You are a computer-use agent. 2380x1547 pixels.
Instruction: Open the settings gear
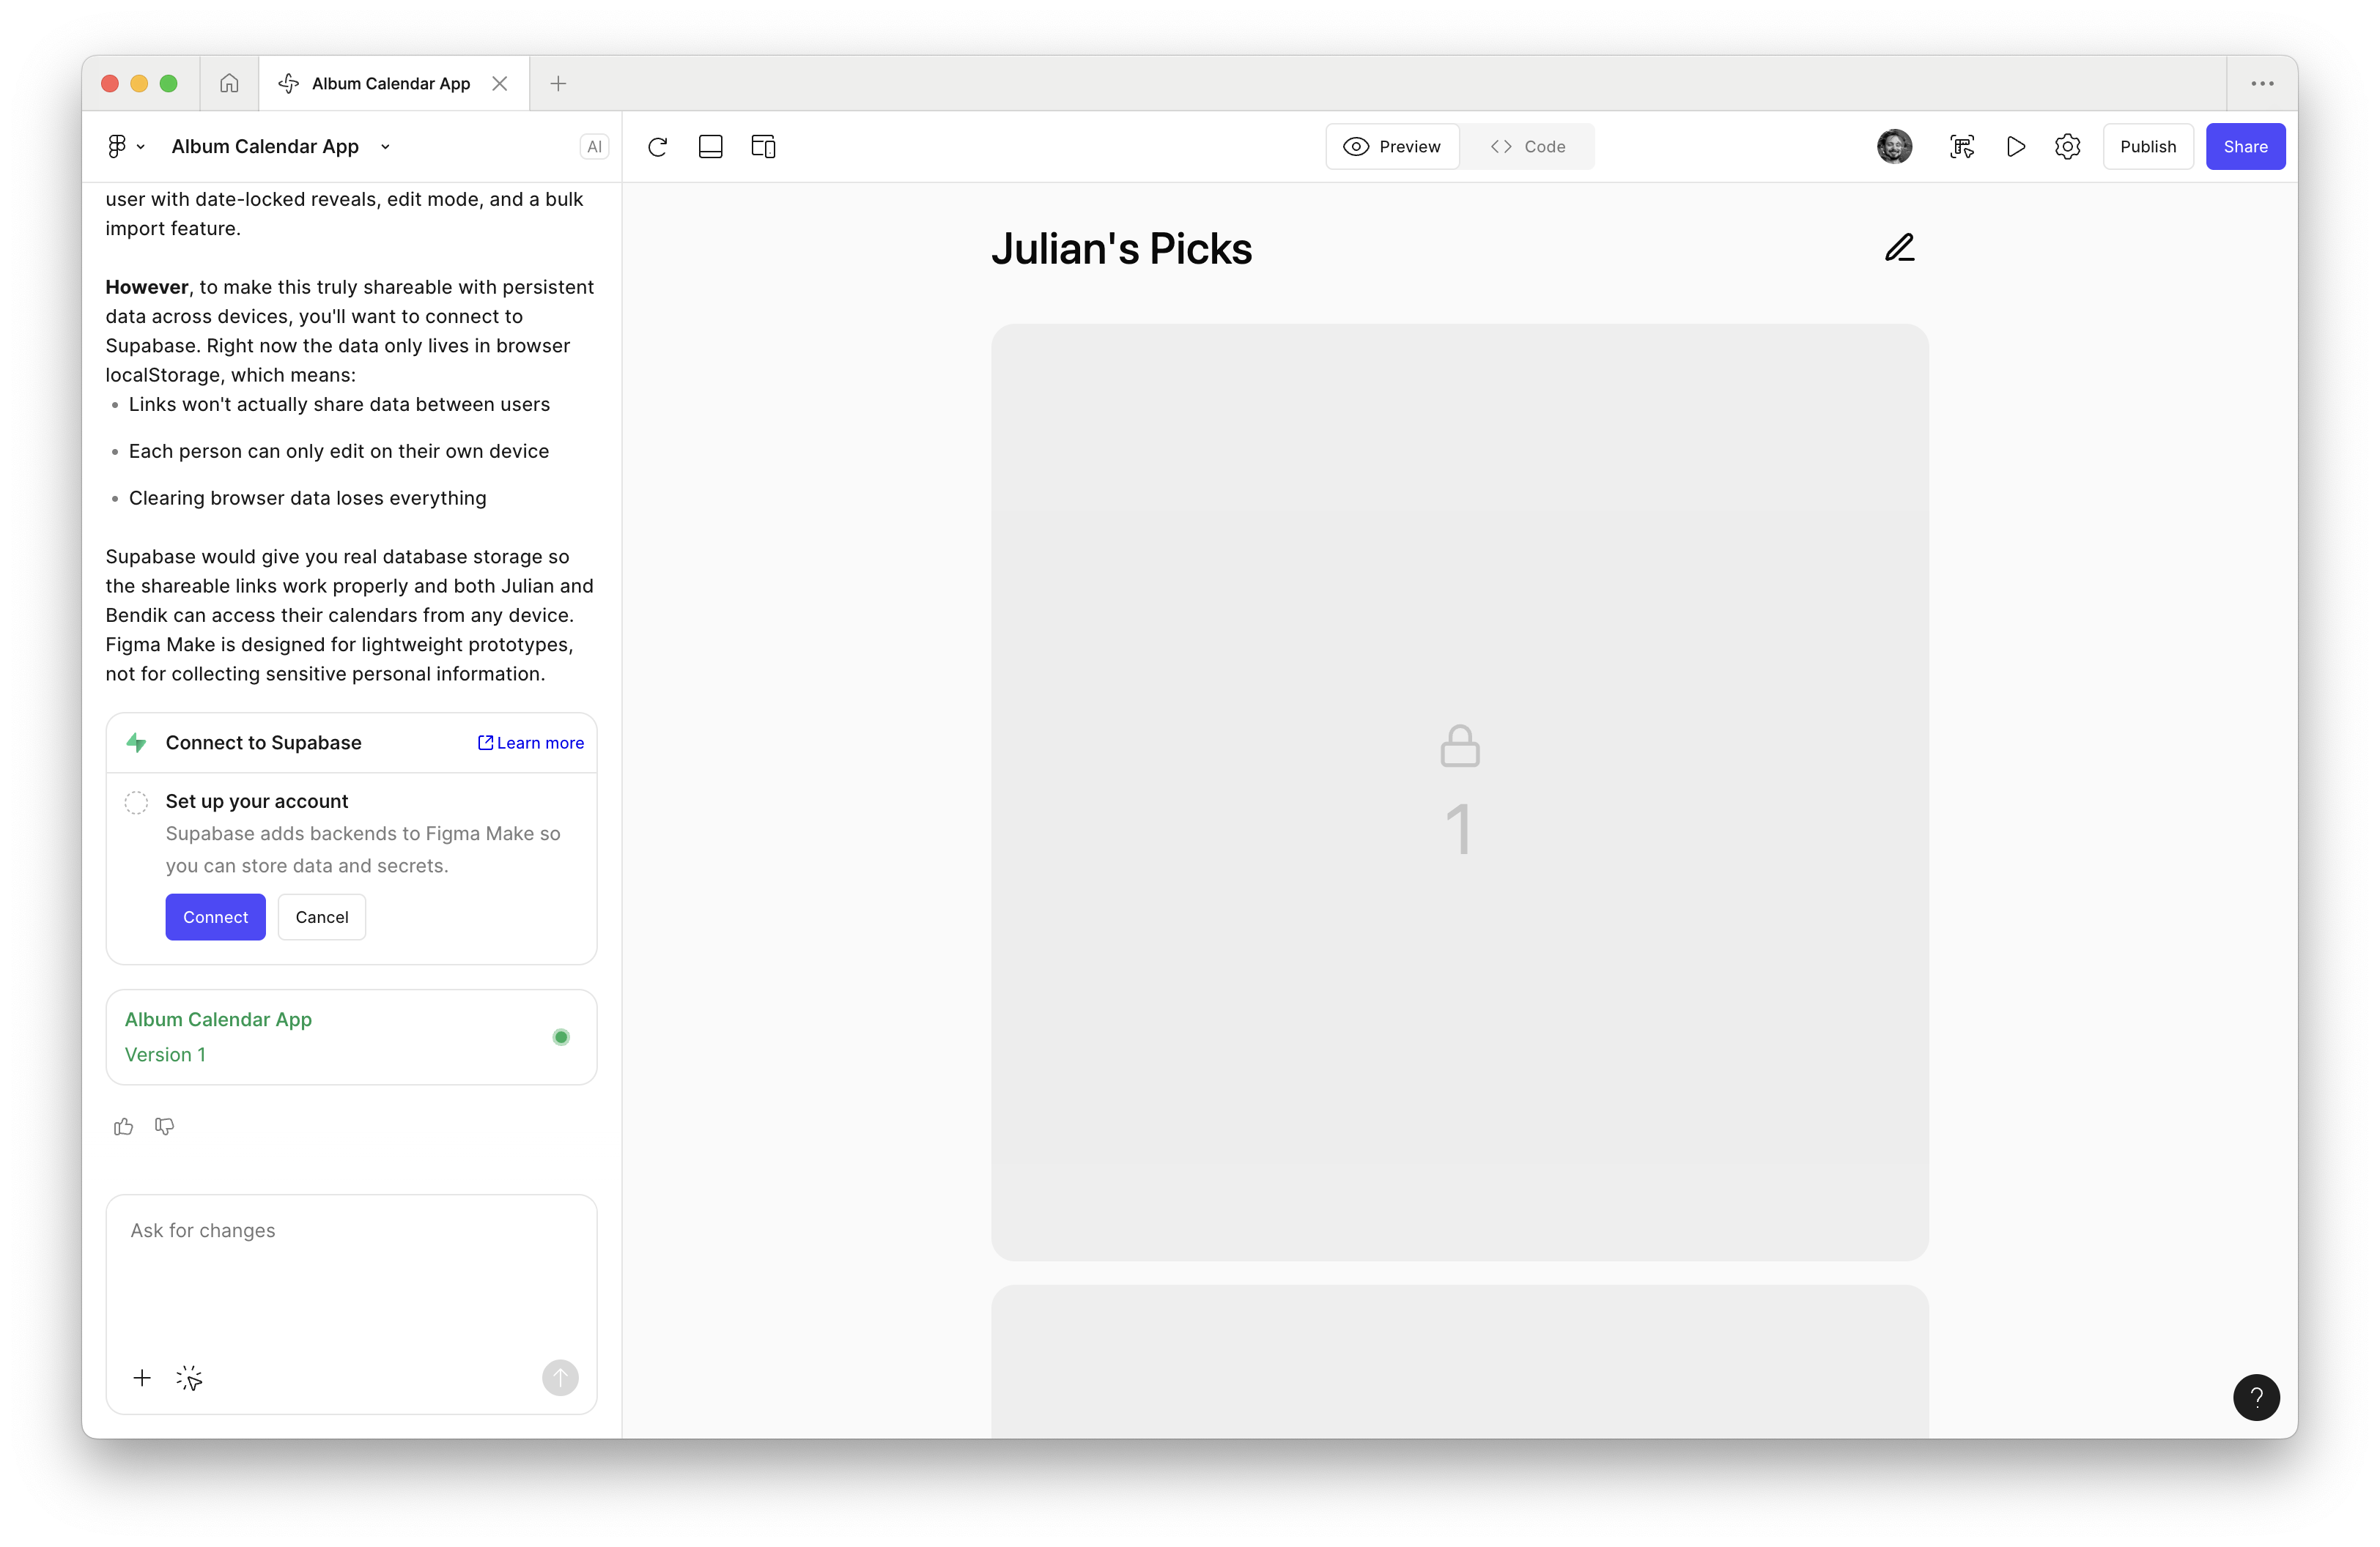click(2067, 147)
